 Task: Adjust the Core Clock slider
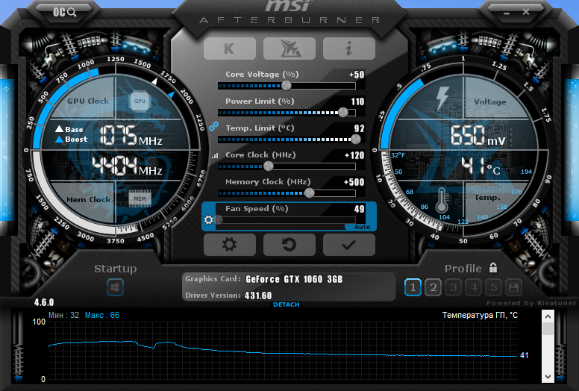(x=287, y=166)
